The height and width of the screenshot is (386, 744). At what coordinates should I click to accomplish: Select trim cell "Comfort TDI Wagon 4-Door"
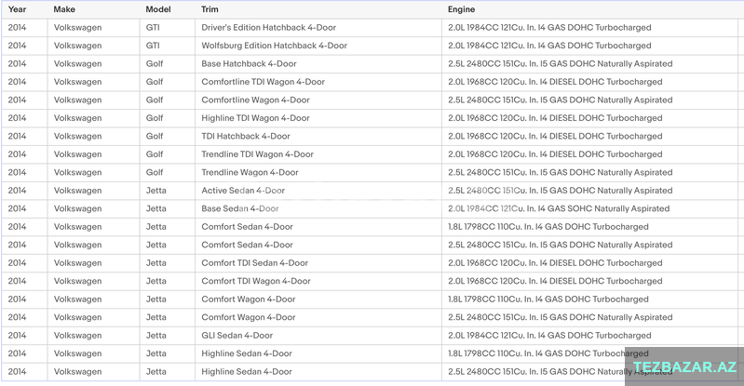(256, 281)
